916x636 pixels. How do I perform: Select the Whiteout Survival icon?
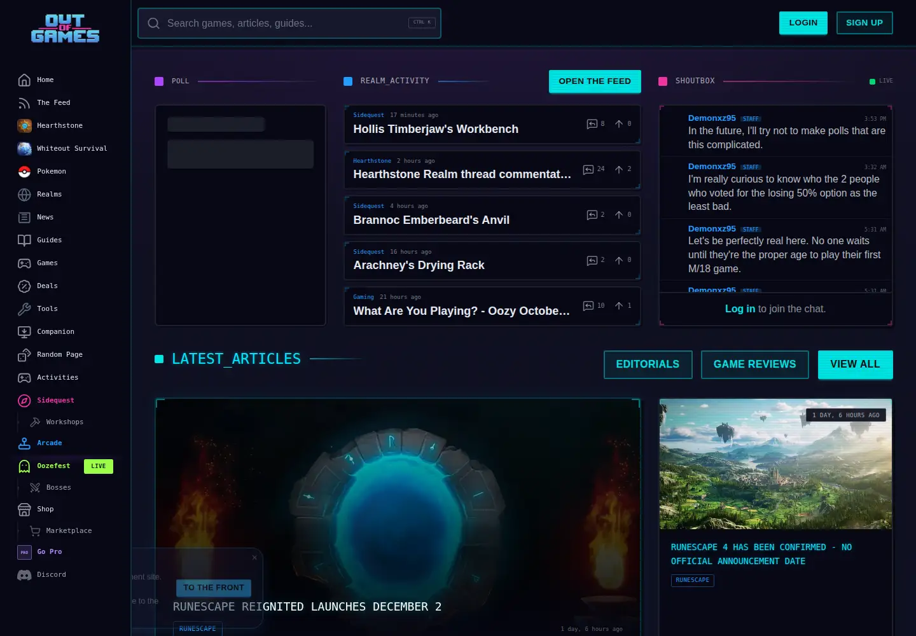pyautogui.click(x=24, y=149)
